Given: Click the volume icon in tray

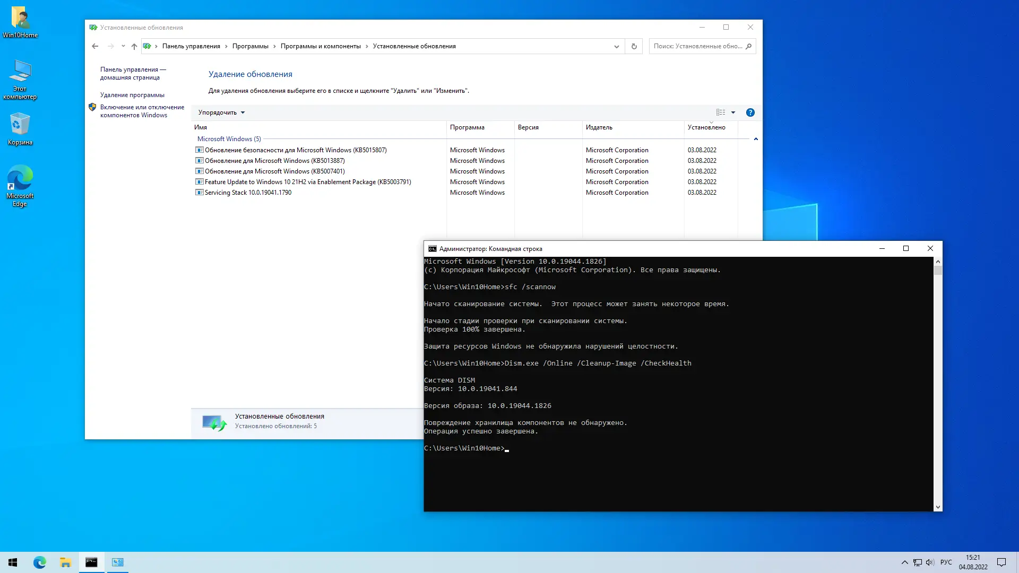Looking at the screenshot, I should pos(930,562).
